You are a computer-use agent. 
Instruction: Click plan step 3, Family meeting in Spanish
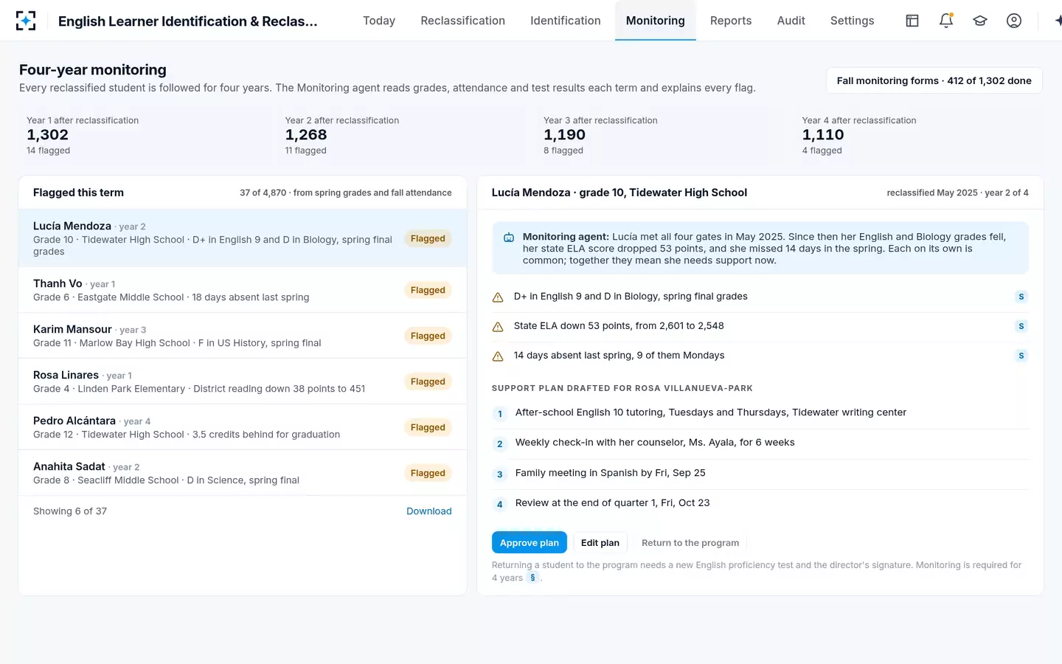coord(760,474)
